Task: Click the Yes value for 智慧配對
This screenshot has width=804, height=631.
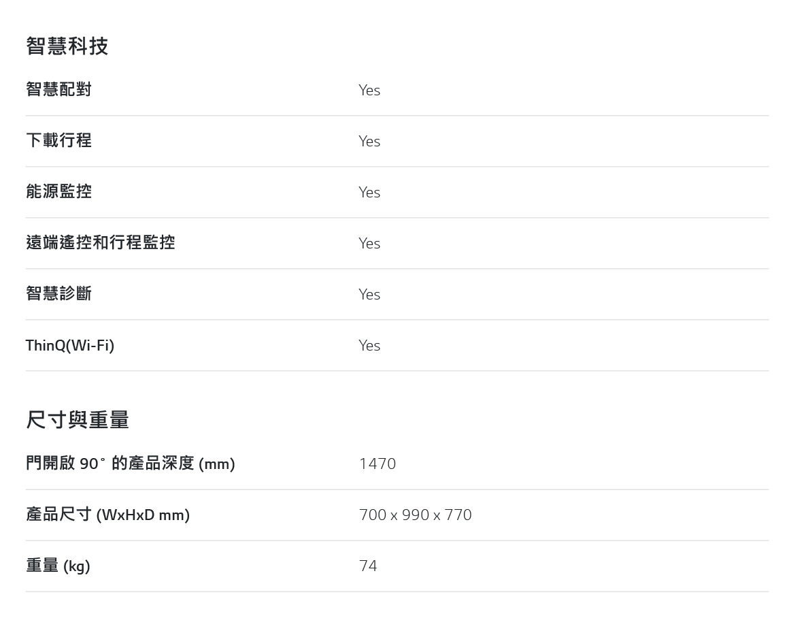Action: pyautogui.click(x=369, y=91)
